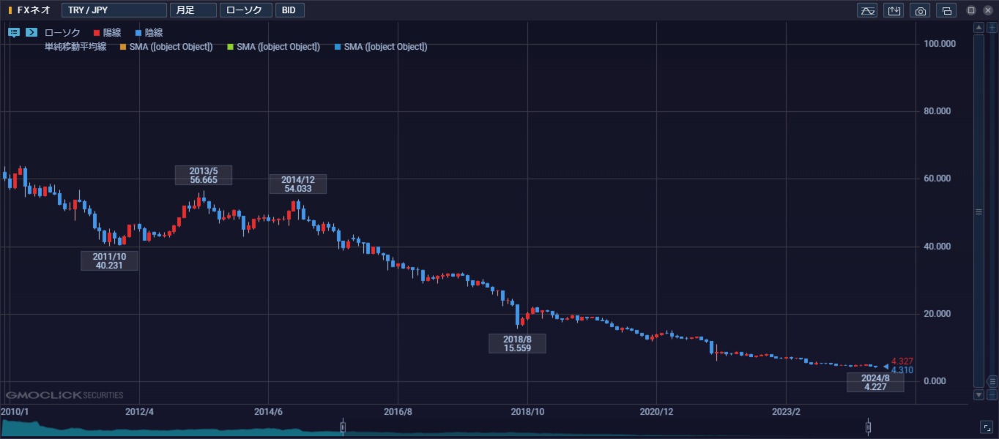This screenshot has width=999, height=439.
Task: Click the plus zoom button on price scale
Action: (992, 28)
